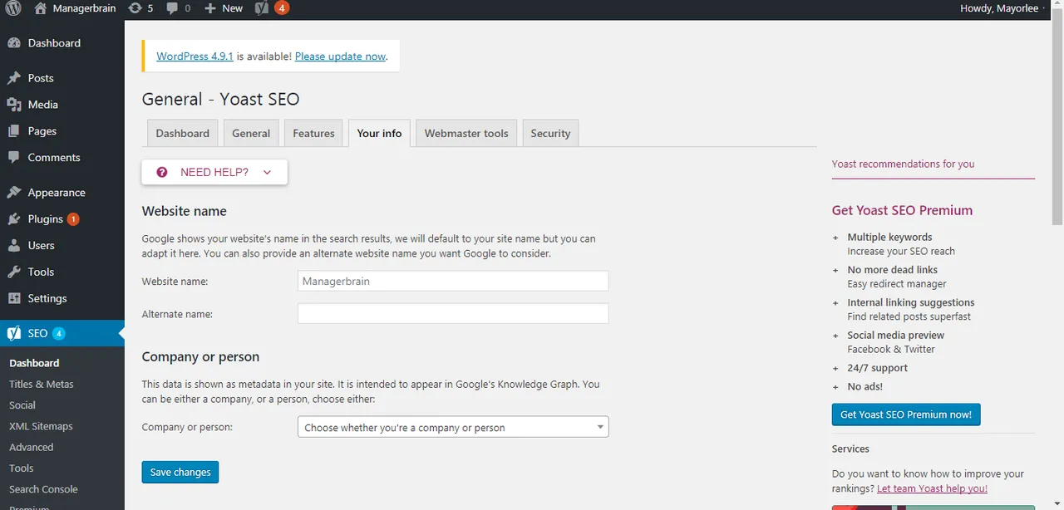Image resolution: width=1064 pixels, height=510 pixels.
Task: Follow Let team Yoast help you link
Action: pos(932,488)
